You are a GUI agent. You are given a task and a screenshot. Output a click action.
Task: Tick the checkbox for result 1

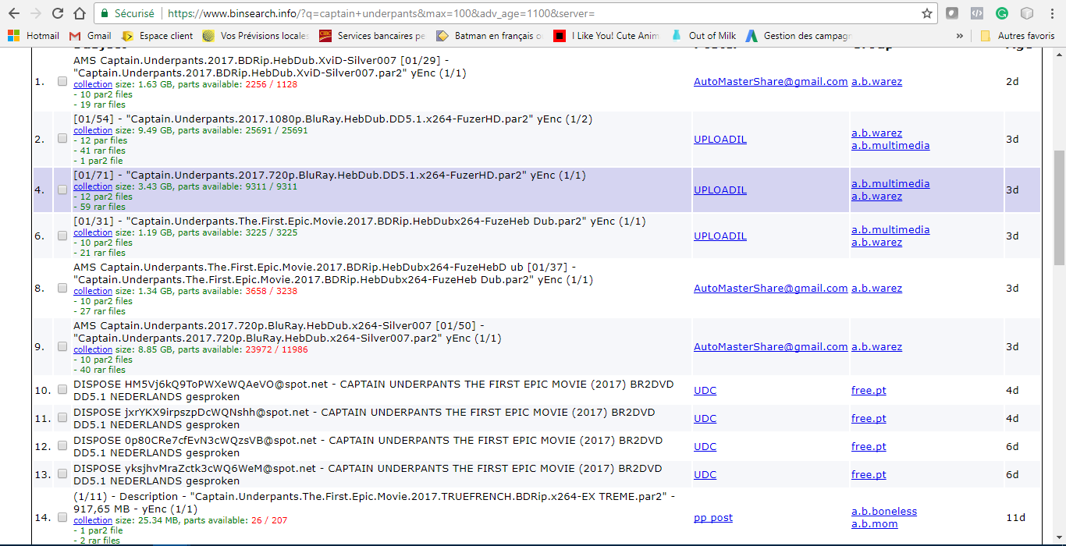point(62,81)
